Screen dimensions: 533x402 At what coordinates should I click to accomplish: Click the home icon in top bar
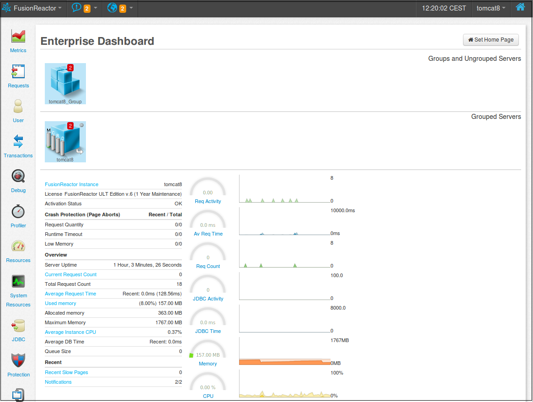coord(520,7)
